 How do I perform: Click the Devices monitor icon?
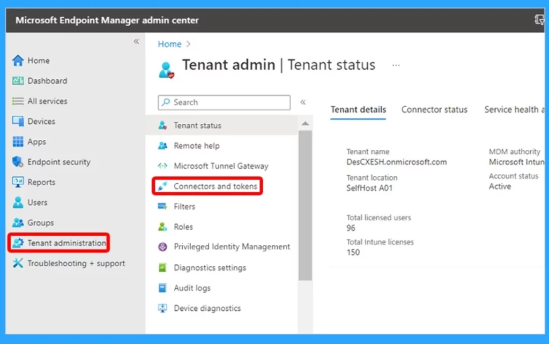click(x=18, y=122)
